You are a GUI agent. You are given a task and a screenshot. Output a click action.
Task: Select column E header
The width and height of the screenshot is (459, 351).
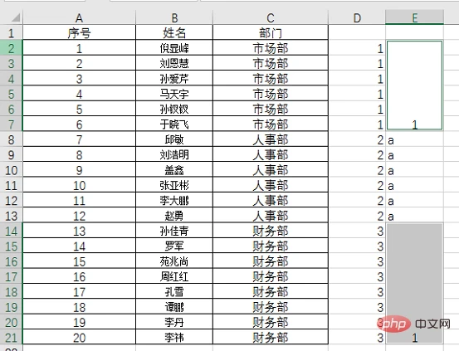[414, 18]
